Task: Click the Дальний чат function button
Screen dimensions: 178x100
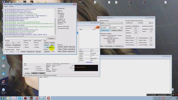Action: pyautogui.click(x=71, y=51)
